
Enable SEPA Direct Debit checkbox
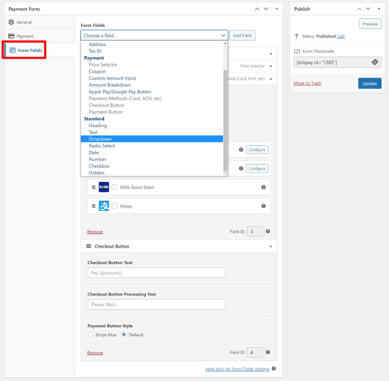[115, 187]
